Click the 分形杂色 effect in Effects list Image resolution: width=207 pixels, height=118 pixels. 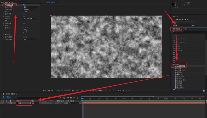(x=182, y=66)
